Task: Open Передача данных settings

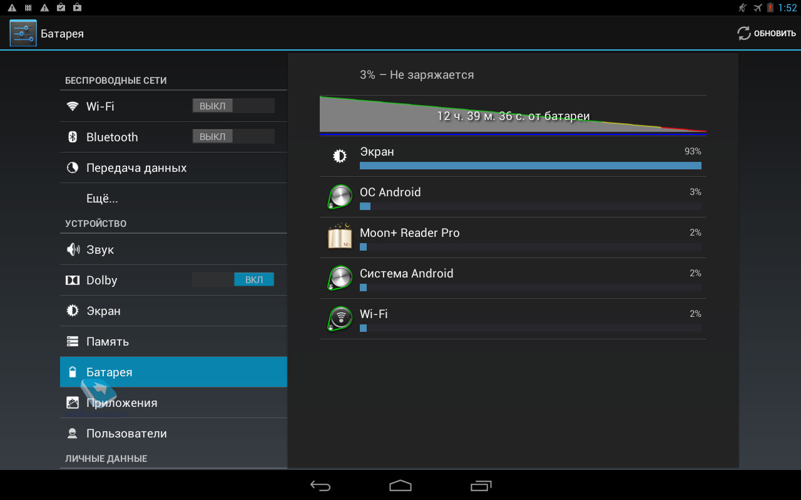Action: coord(173,167)
